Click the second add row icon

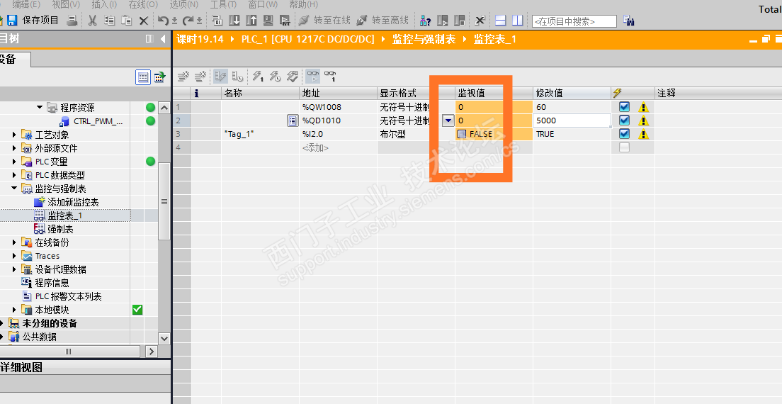[x=200, y=77]
